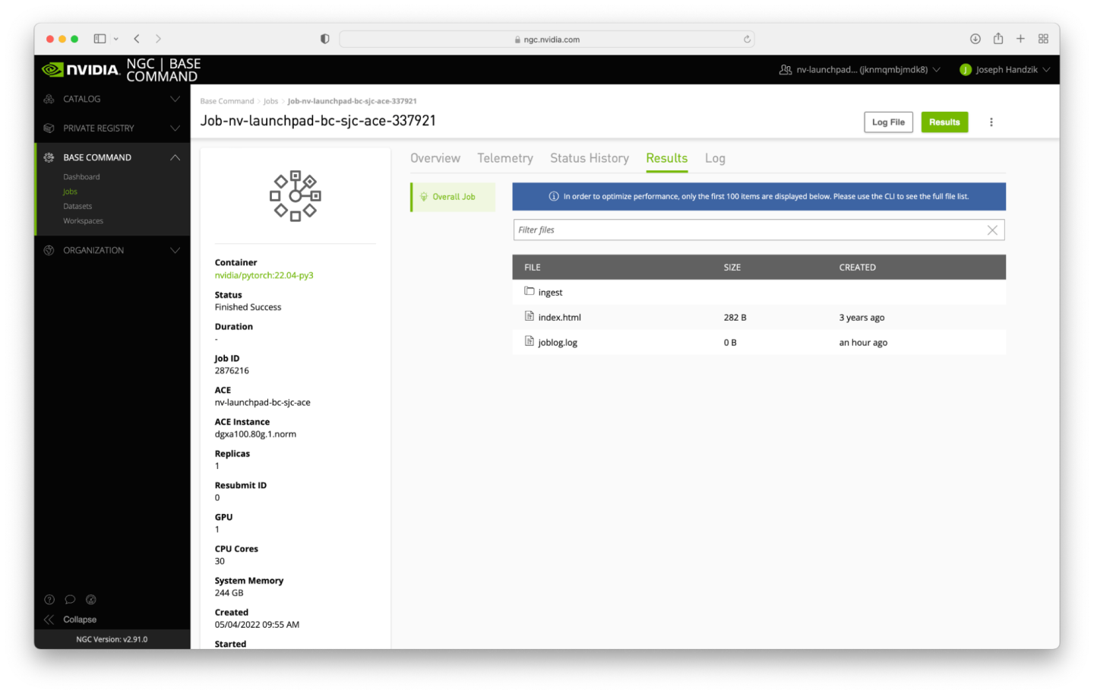The width and height of the screenshot is (1094, 694).
Task: Reload the ngc.nvidia.com page
Action: pos(747,40)
